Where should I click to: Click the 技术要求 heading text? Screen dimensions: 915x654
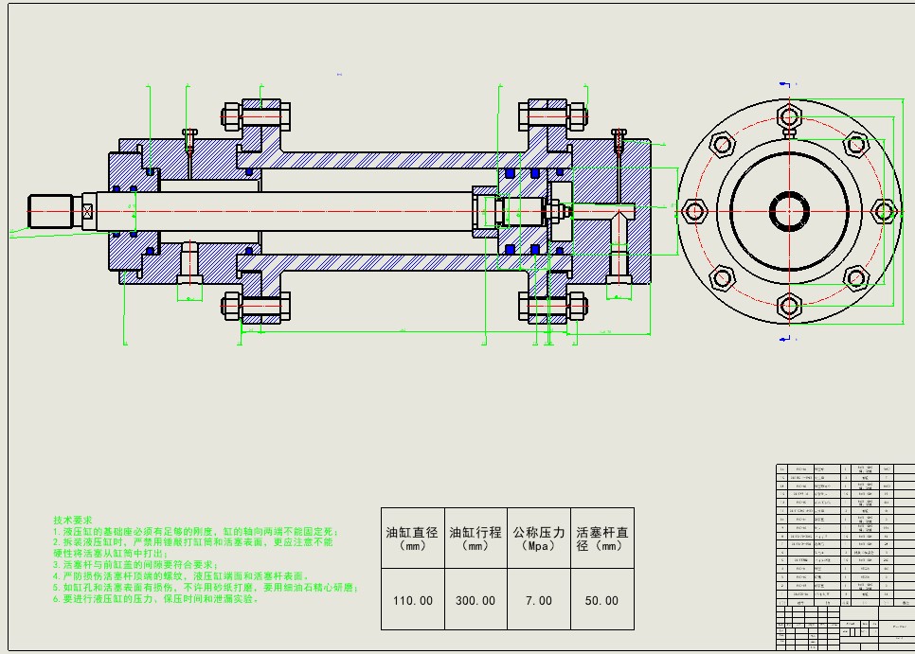(x=73, y=521)
